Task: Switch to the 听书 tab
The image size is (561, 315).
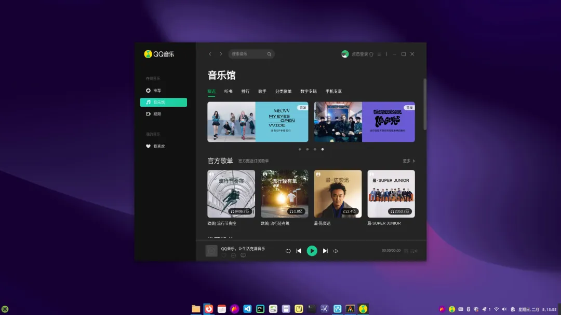Action: (x=228, y=91)
